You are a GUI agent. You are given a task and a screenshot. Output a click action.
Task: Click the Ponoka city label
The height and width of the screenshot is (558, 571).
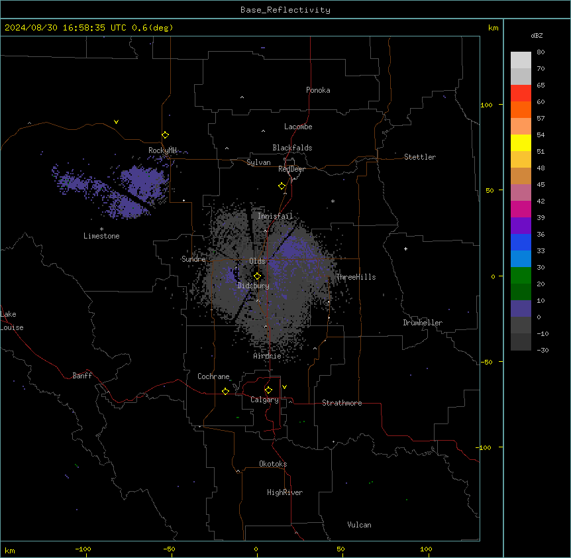tap(318, 90)
